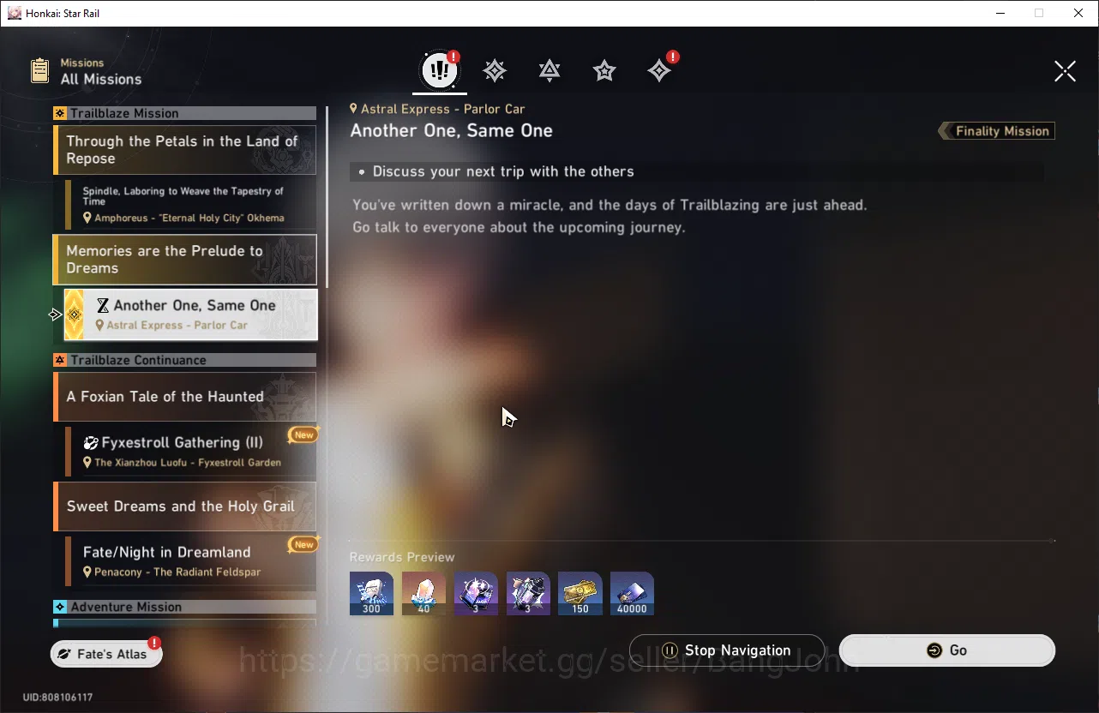The height and width of the screenshot is (713, 1099).
Task: Click the Trailblaze Mission header icon
Action: click(60, 113)
